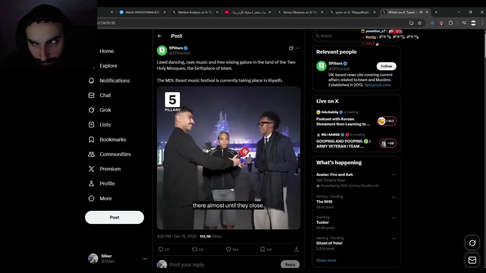This screenshot has height=273, width=486.
Task: Switch to yoxic on X PlaqueBoyMax tab
Action: 353,12
